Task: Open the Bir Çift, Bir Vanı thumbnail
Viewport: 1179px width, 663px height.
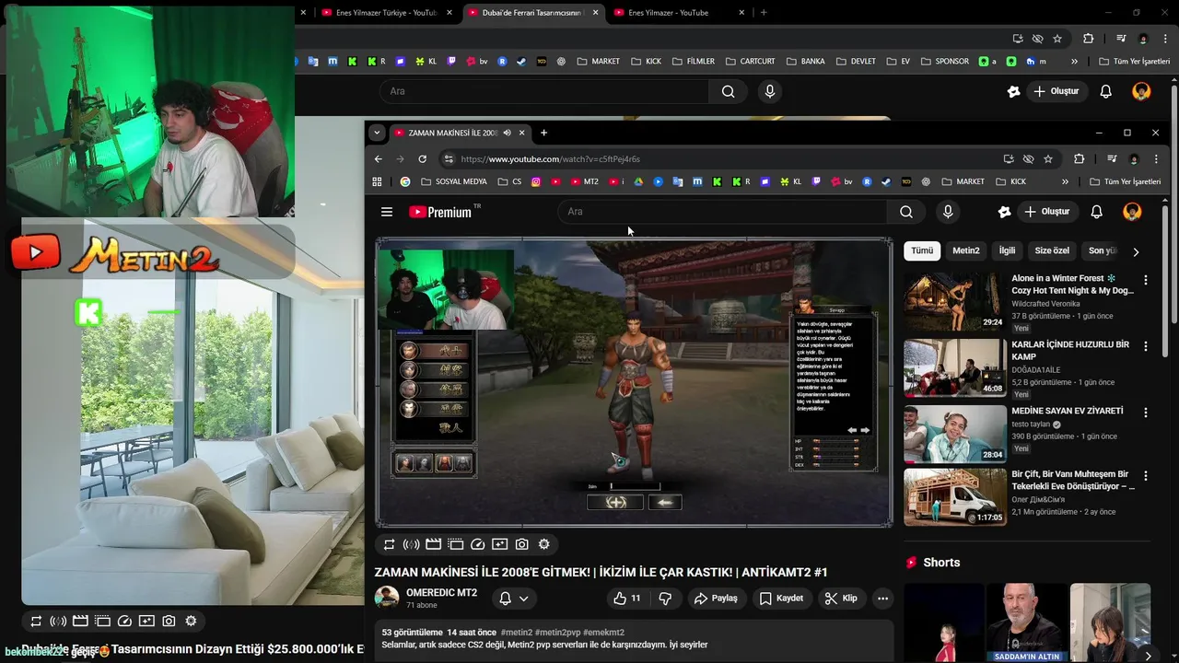Action: pos(955,497)
